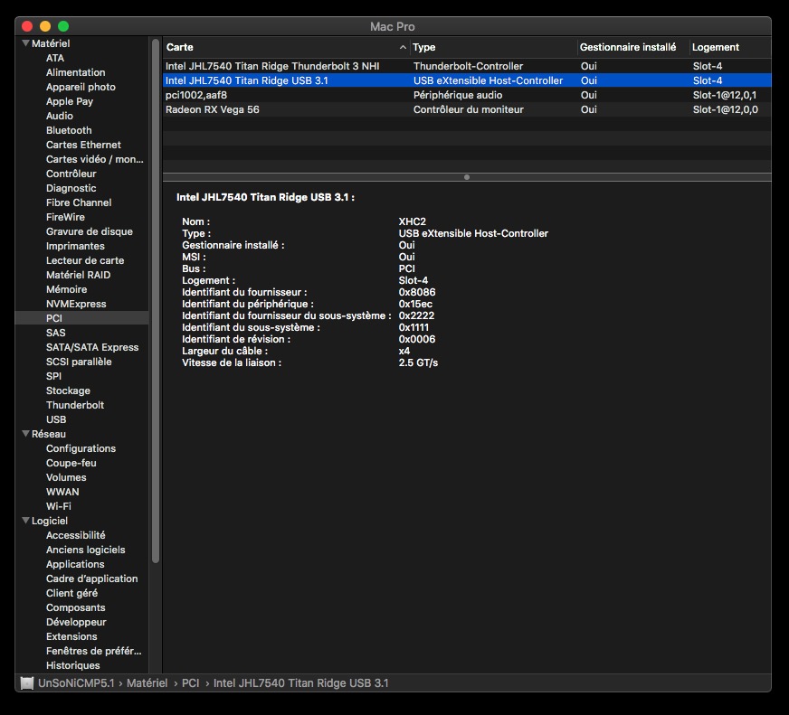The image size is (789, 715).
Task: Open the SAS section
Action: [55, 333]
